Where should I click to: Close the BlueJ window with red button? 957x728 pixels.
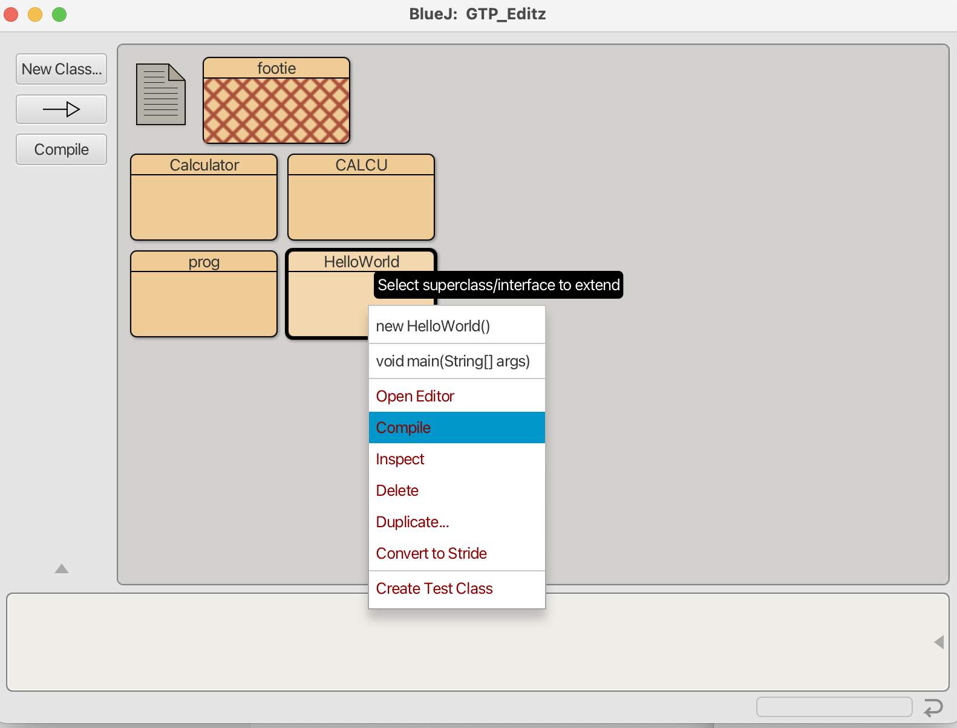pyautogui.click(x=11, y=14)
